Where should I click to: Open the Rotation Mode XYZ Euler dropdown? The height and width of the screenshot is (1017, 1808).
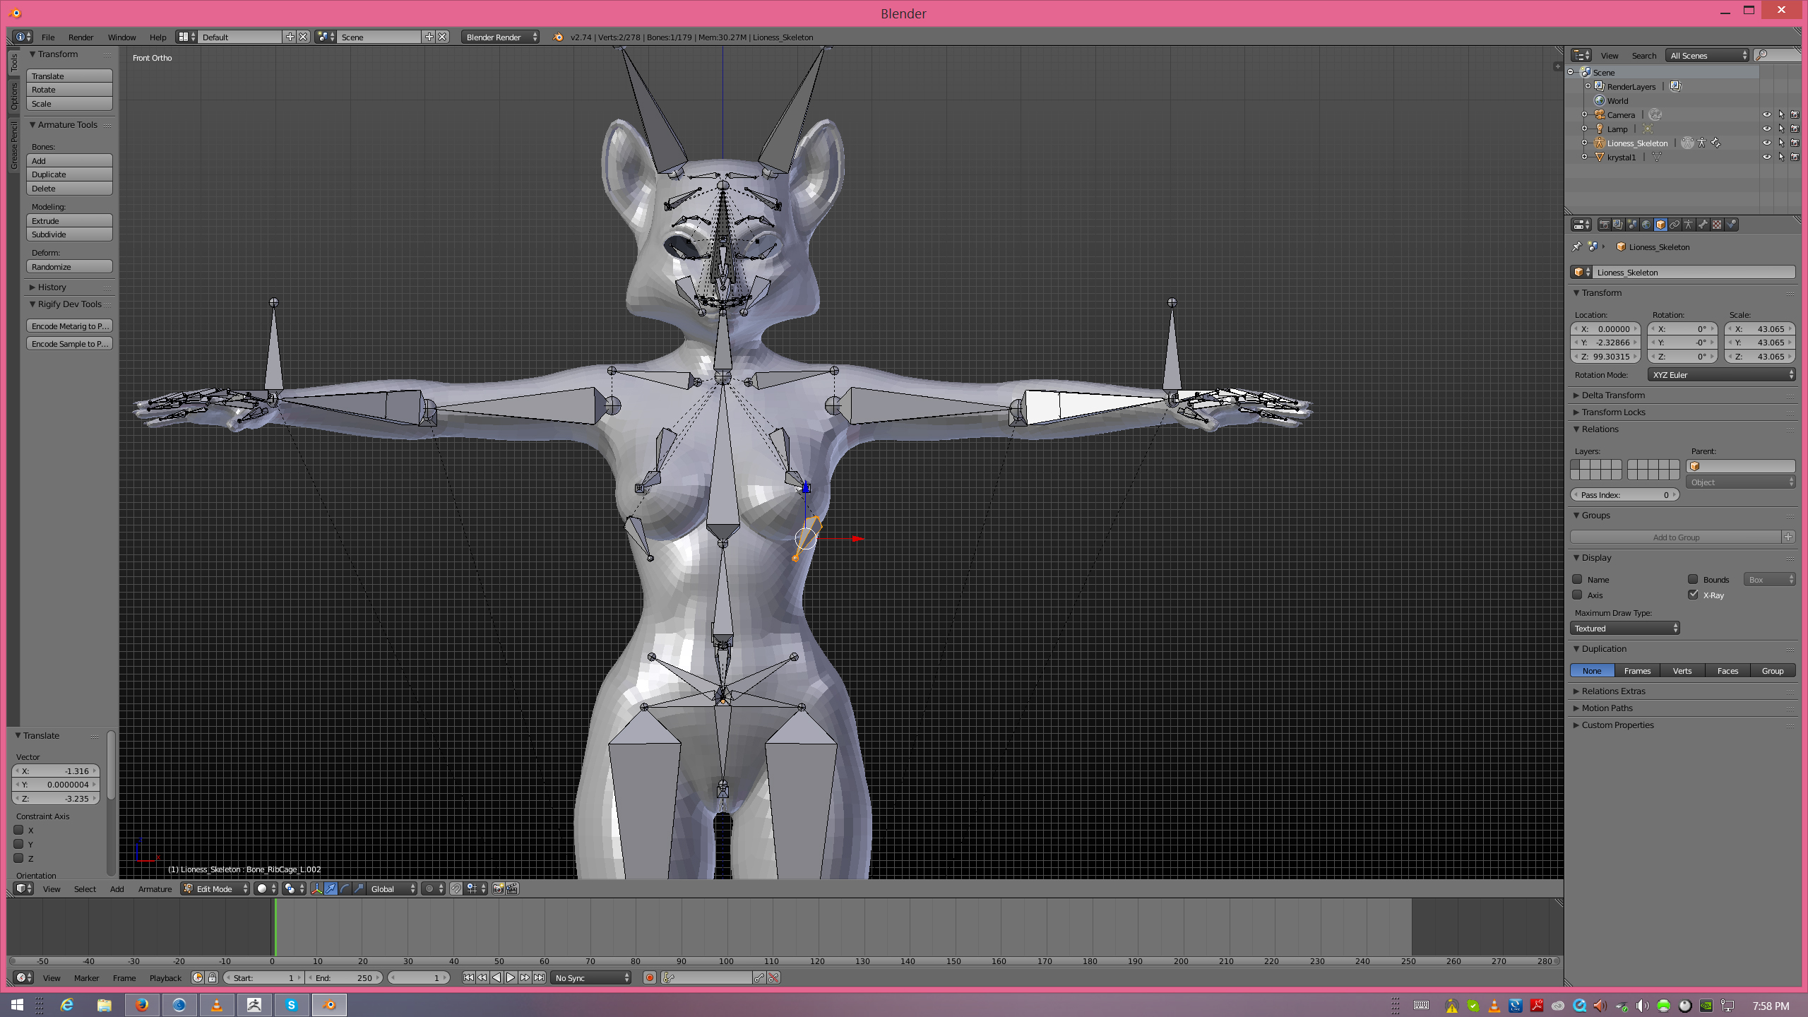[x=1721, y=374]
